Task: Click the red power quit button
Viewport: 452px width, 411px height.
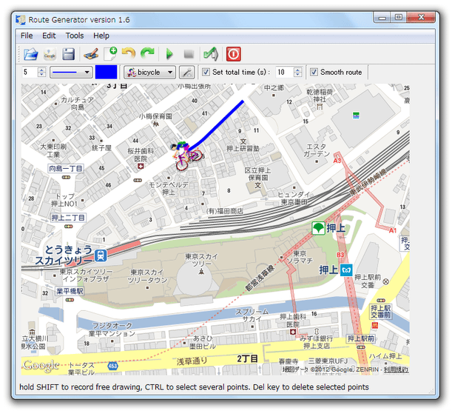Action: point(234,54)
